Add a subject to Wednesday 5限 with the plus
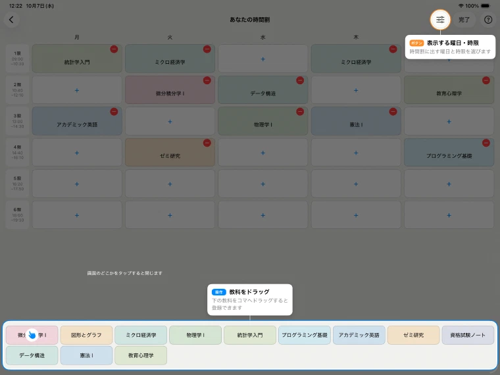500x375 pixels. [x=262, y=184]
